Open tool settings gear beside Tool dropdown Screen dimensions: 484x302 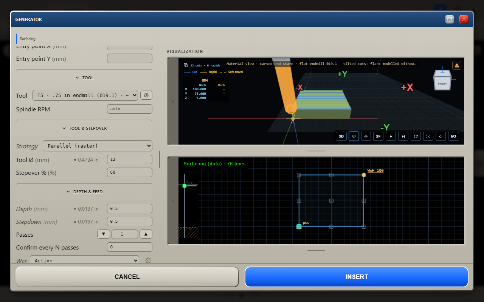click(146, 95)
